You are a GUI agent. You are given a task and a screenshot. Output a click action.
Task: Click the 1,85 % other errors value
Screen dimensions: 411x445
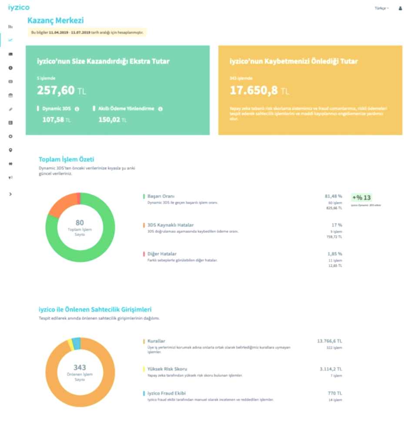[335, 254]
